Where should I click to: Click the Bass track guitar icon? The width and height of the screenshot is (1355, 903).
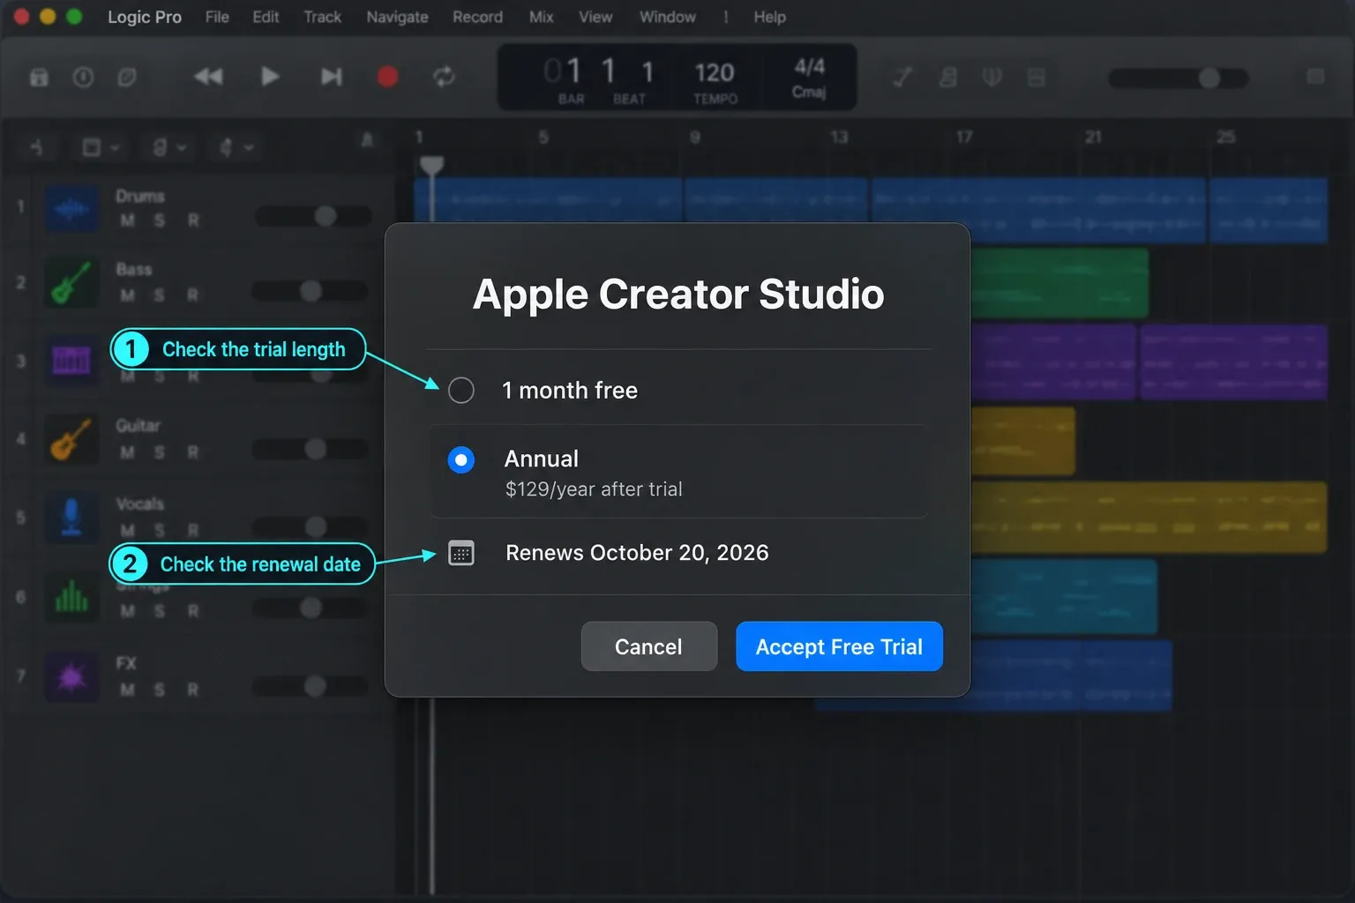[x=71, y=283]
